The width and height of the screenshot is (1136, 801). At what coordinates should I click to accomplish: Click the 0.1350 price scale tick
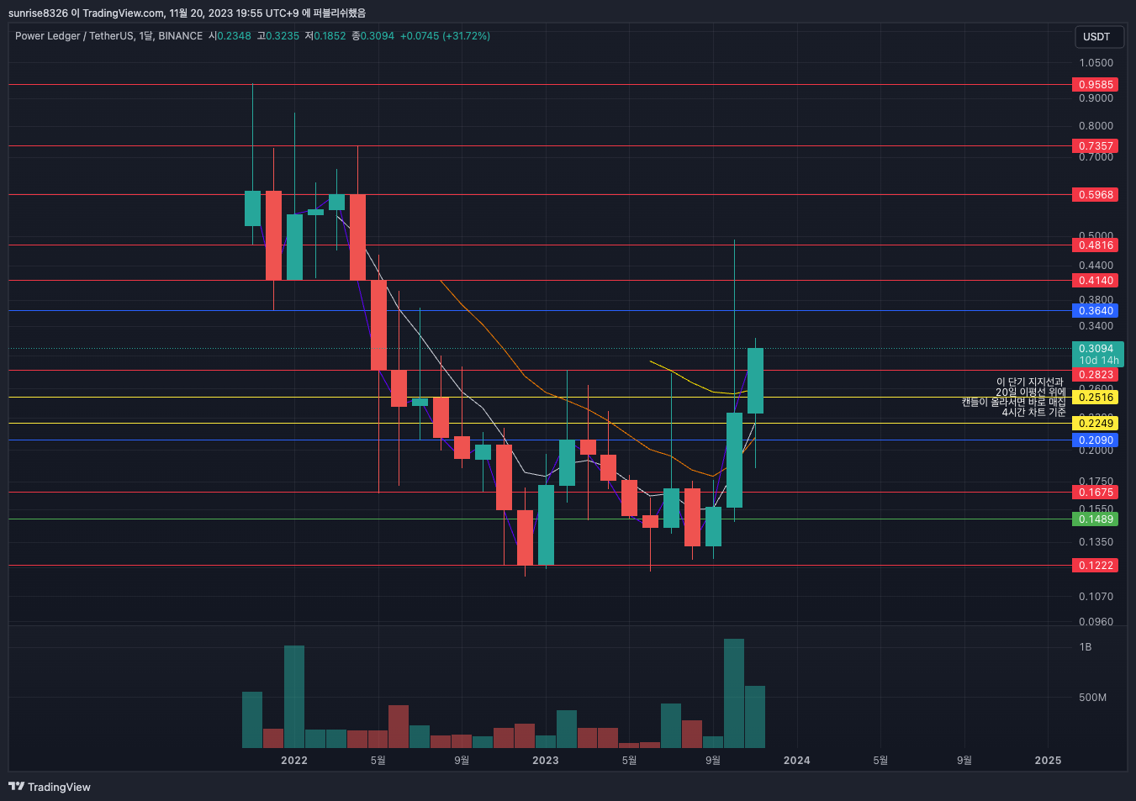1096,542
